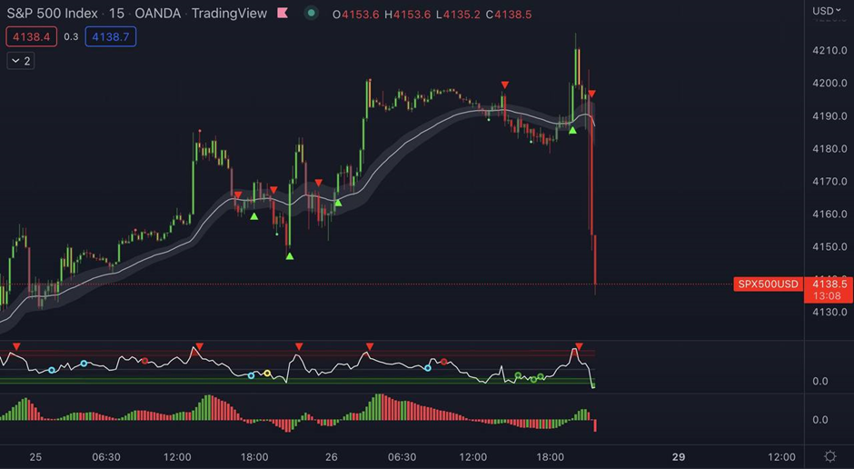Image resolution: width=854 pixels, height=469 pixels.
Task: Click the S&P 500 Index symbol title
Action: coord(53,14)
